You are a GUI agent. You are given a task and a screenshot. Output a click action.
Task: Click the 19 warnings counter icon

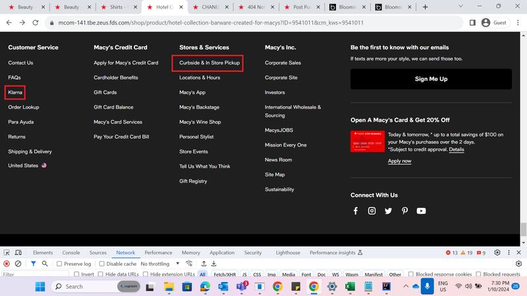coord(466,253)
